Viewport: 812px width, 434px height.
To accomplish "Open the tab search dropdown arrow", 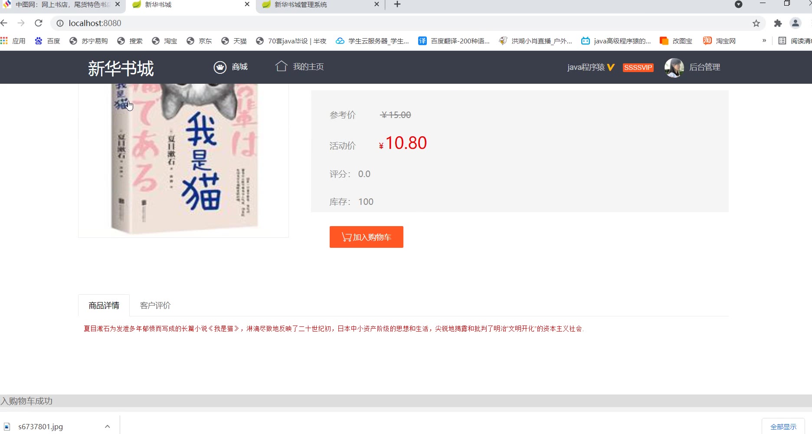I will [x=739, y=4].
